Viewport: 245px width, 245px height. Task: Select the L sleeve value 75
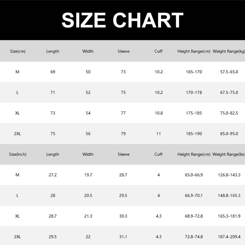pos(123,92)
